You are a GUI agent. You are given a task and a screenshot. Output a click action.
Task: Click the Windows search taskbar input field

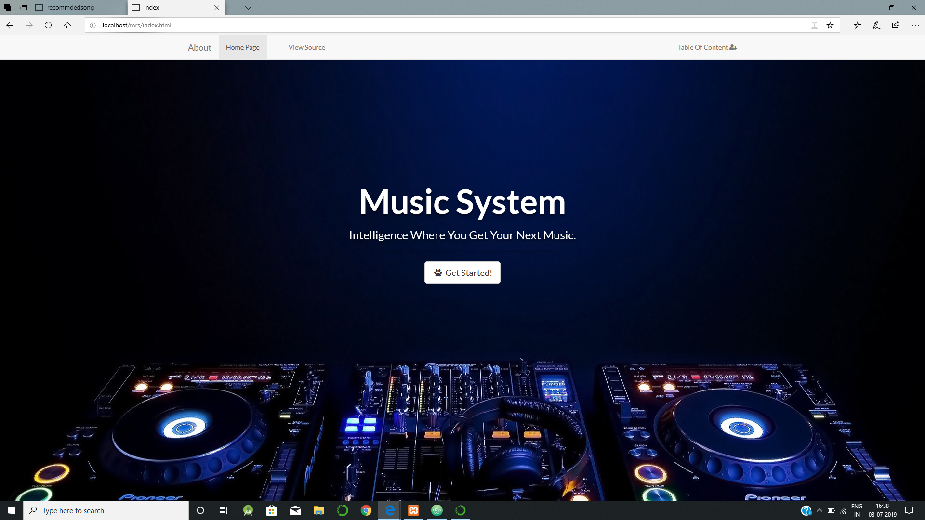[106, 510]
